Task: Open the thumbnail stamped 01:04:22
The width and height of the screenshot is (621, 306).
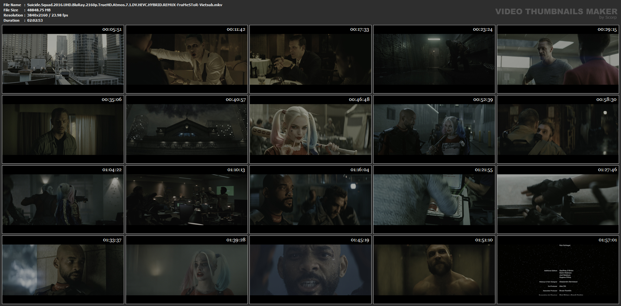Action: click(x=63, y=200)
